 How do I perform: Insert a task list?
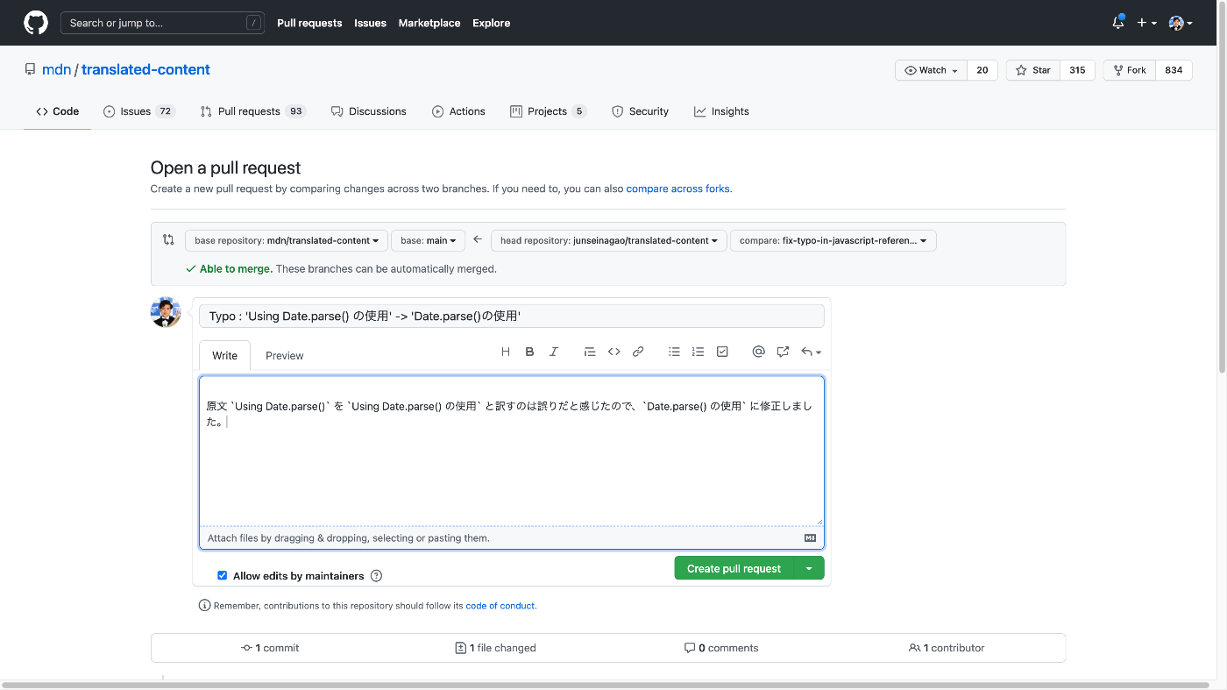coord(722,352)
